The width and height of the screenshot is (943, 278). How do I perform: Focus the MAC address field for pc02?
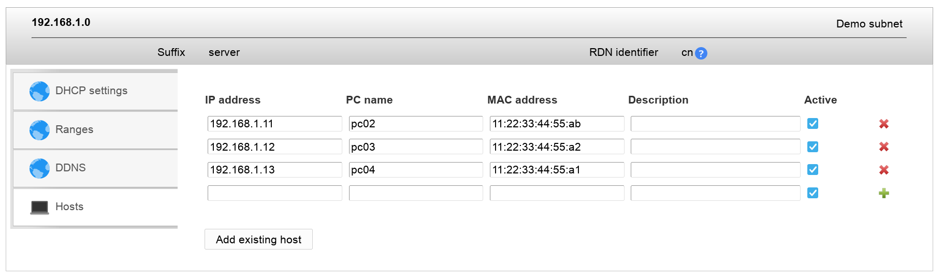click(x=557, y=124)
